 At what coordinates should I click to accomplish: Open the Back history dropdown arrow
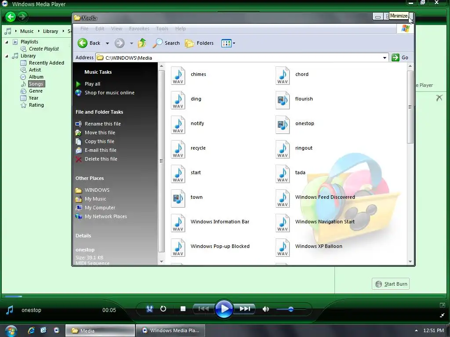pyautogui.click(x=107, y=43)
